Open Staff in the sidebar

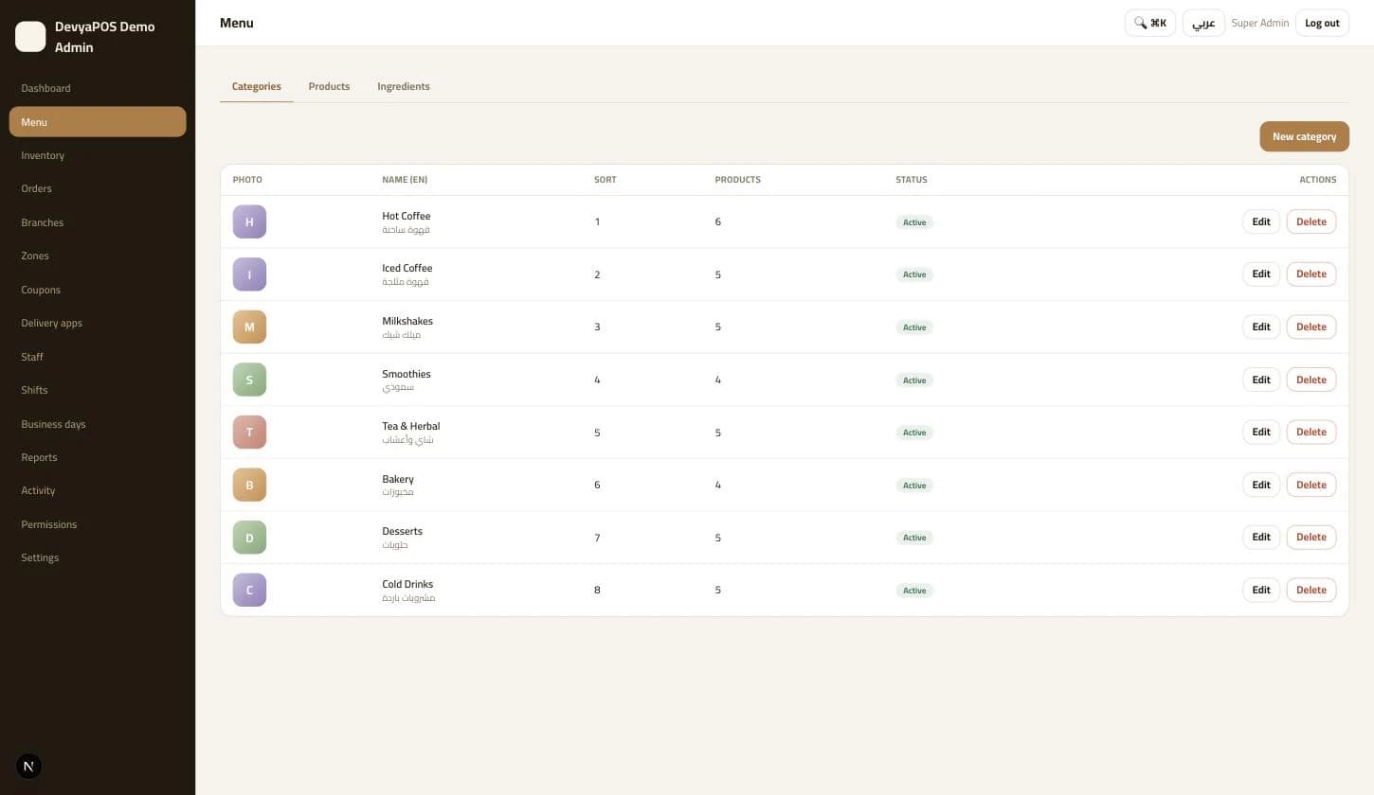(98, 357)
